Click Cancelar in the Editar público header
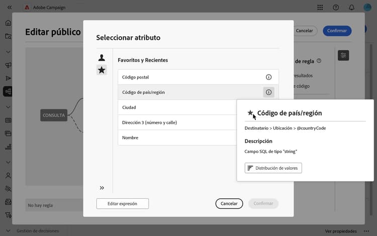 point(304,31)
